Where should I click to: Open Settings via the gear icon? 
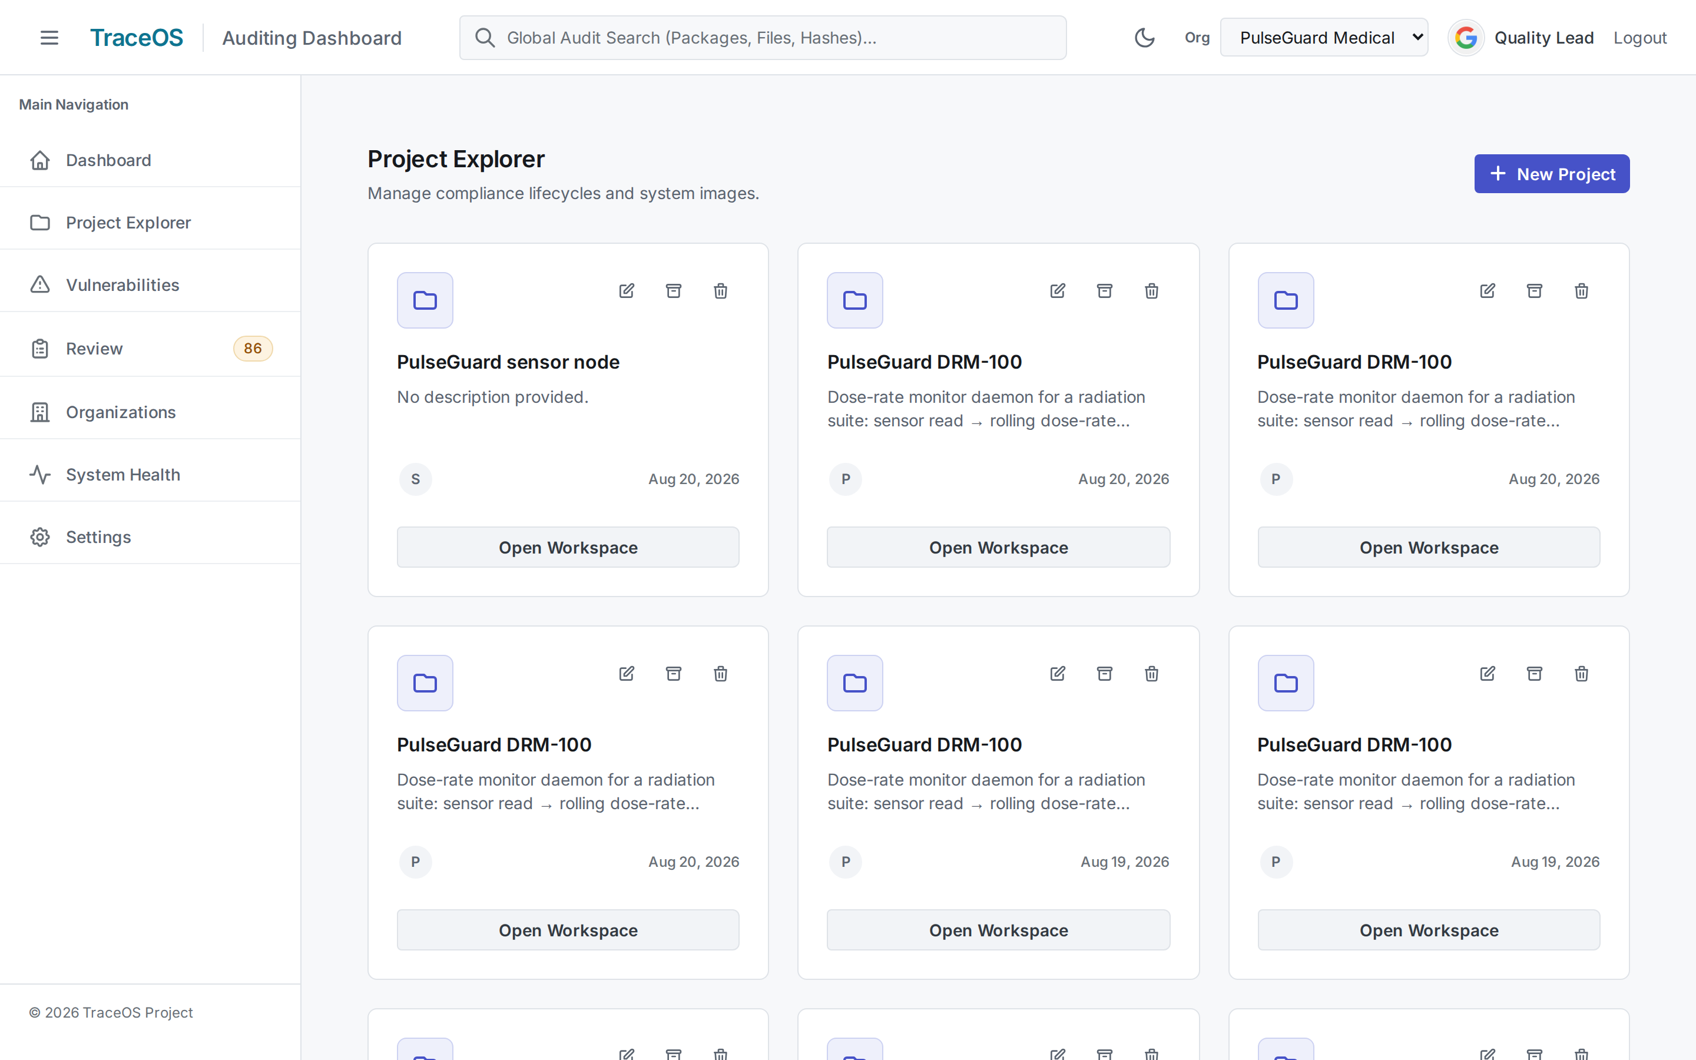tap(40, 537)
